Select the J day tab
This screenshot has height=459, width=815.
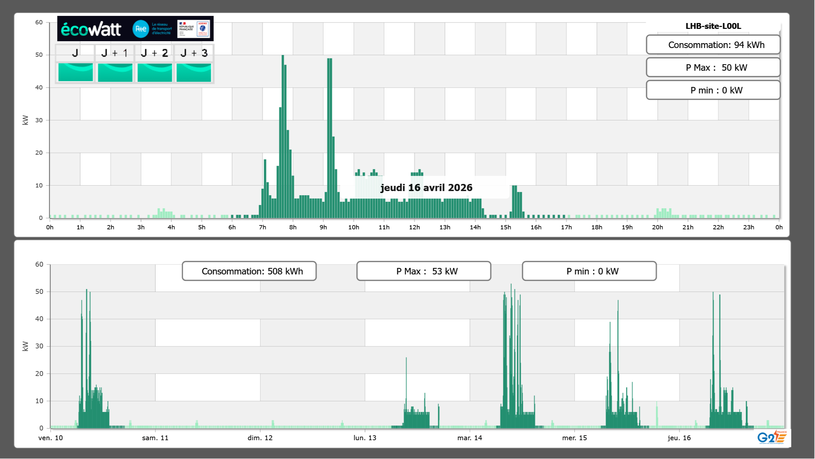75,53
